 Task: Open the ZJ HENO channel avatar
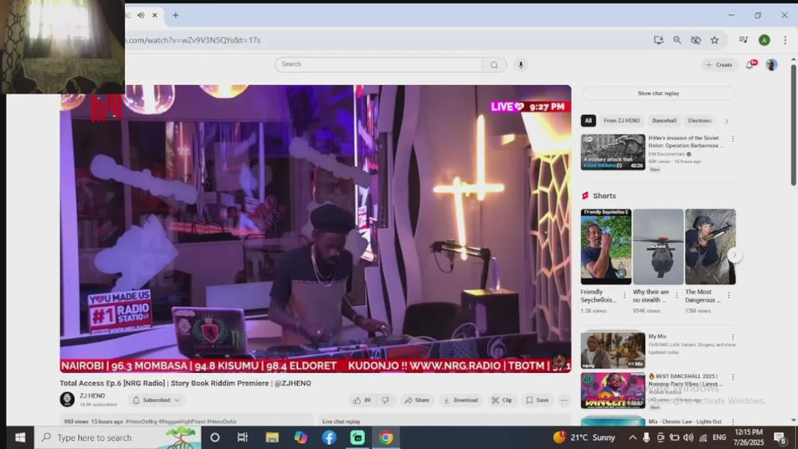67,399
